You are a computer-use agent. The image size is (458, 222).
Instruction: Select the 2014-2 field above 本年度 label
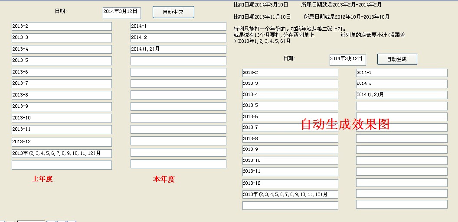(x=178, y=38)
